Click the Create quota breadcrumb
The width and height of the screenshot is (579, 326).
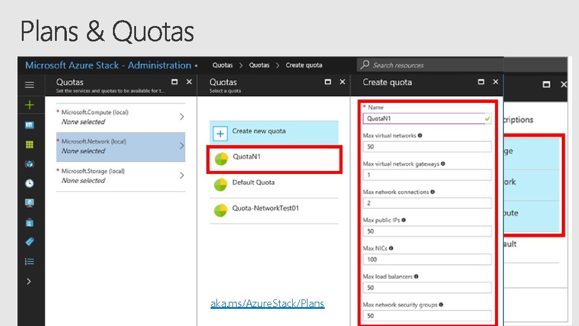(303, 65)
